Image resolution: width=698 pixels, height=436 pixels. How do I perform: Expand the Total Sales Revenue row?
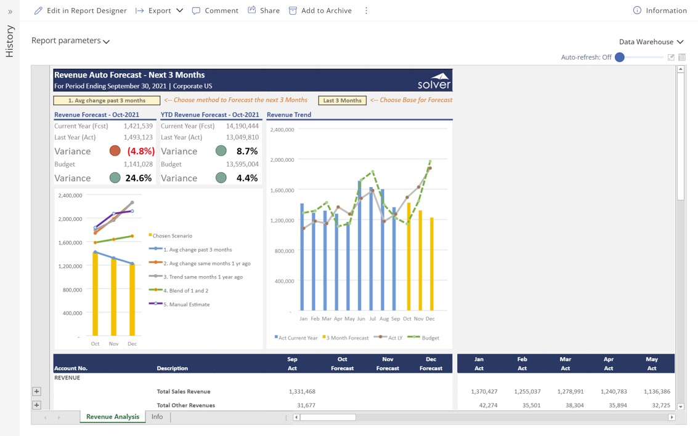click(x=36, y=391)
